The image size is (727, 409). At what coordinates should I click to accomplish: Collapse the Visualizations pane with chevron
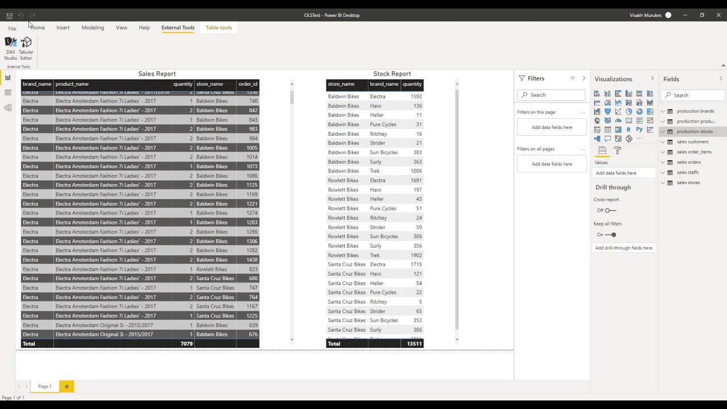tap(652, 78)
